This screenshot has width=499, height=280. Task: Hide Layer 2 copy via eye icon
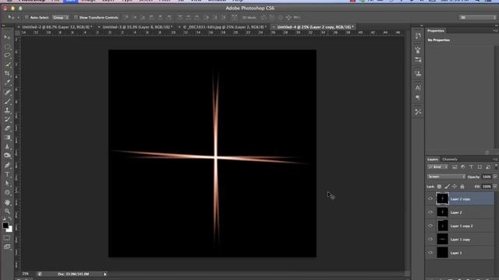click(430, 199)
